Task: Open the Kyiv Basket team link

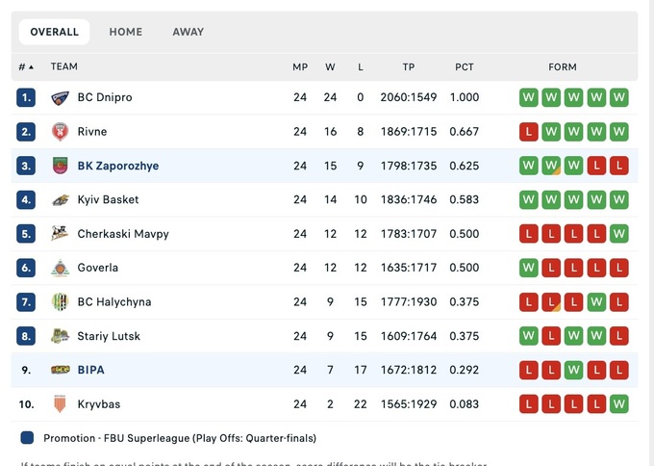Action: 108,199
